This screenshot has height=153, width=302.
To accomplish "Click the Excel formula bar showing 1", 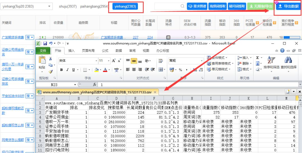I will [x=198, y=85].
